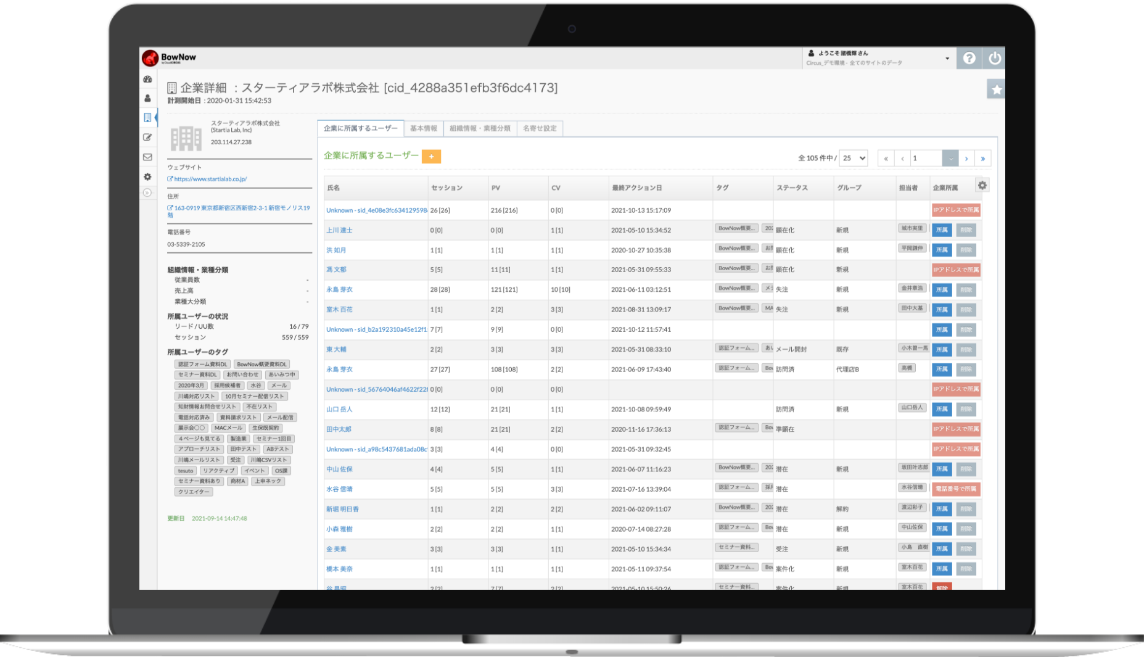Click inside the page number input field
Screen dimensions: 1144x657
click(926, 158)
